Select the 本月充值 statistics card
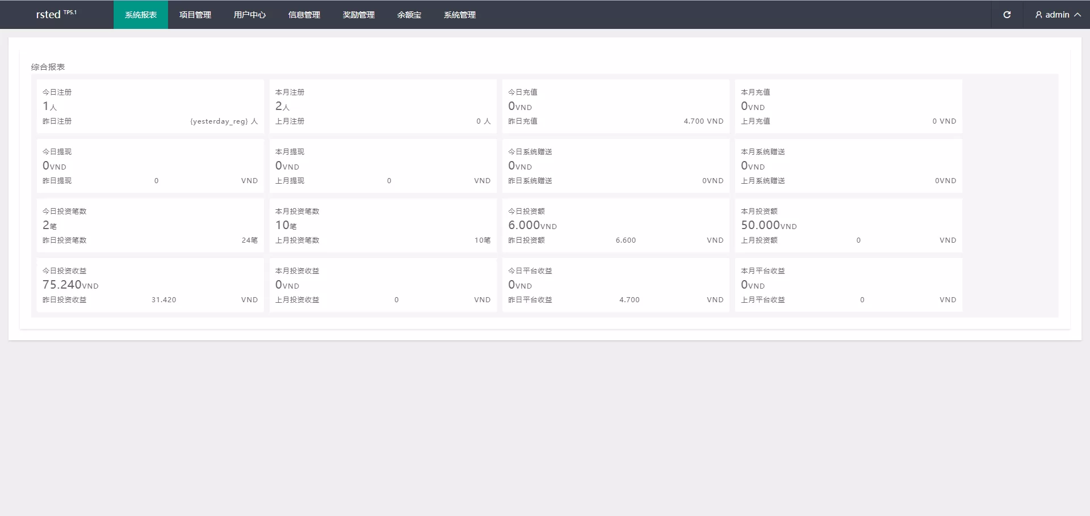This screenshot has height=516, width=1090. click(848, 106)
